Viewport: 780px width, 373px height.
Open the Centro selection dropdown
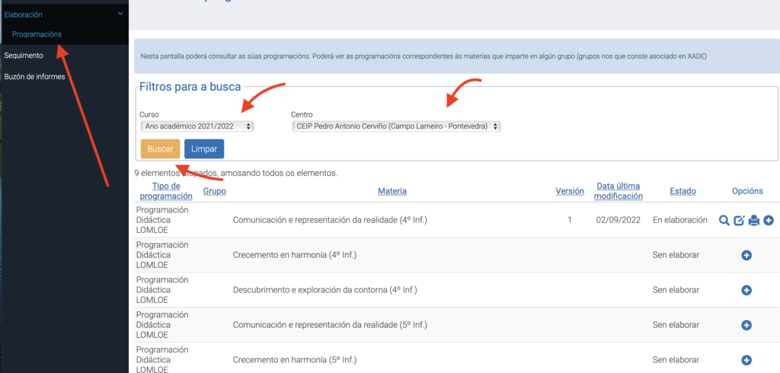point(395,126)
